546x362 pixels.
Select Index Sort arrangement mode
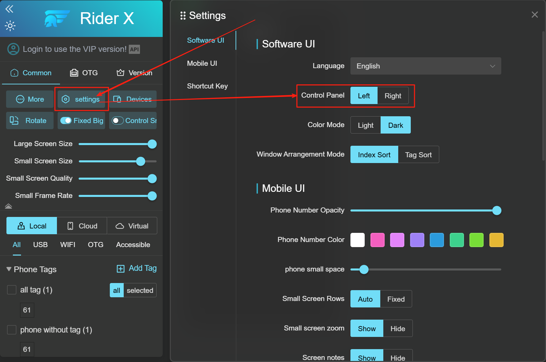[374, 155]
